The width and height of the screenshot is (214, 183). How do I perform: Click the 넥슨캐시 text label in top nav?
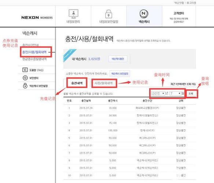tap(144, 22)
